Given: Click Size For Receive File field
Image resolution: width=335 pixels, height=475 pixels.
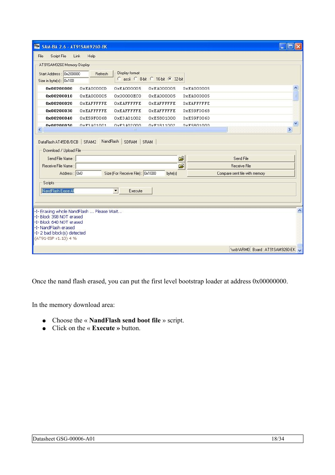Looking at the screenshot, I should point(154,173).
